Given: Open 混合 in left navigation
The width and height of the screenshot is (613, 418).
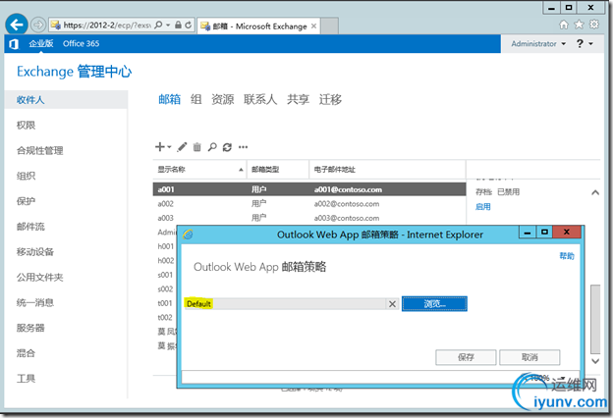Looking at the screenshot, I should (x=26, y=353).
